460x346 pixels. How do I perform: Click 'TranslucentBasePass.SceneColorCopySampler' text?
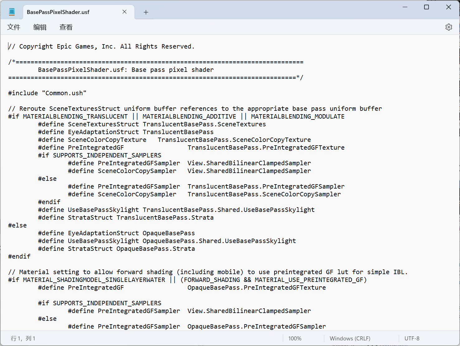click(264, 194)
